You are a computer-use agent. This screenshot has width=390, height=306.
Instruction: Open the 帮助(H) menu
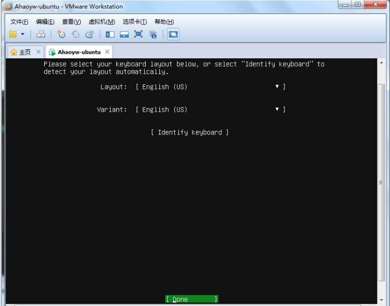pos(164,22)
